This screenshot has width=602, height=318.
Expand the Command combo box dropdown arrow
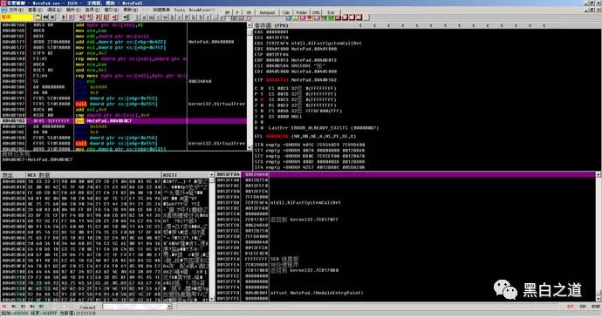(x=169, y=307)
